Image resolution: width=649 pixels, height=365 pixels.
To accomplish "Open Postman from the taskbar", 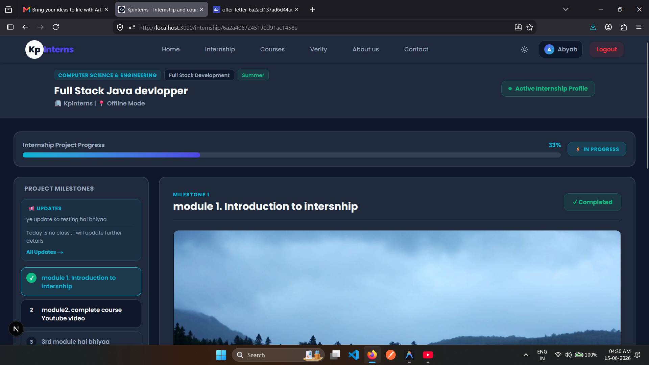I will click(391, 355).
